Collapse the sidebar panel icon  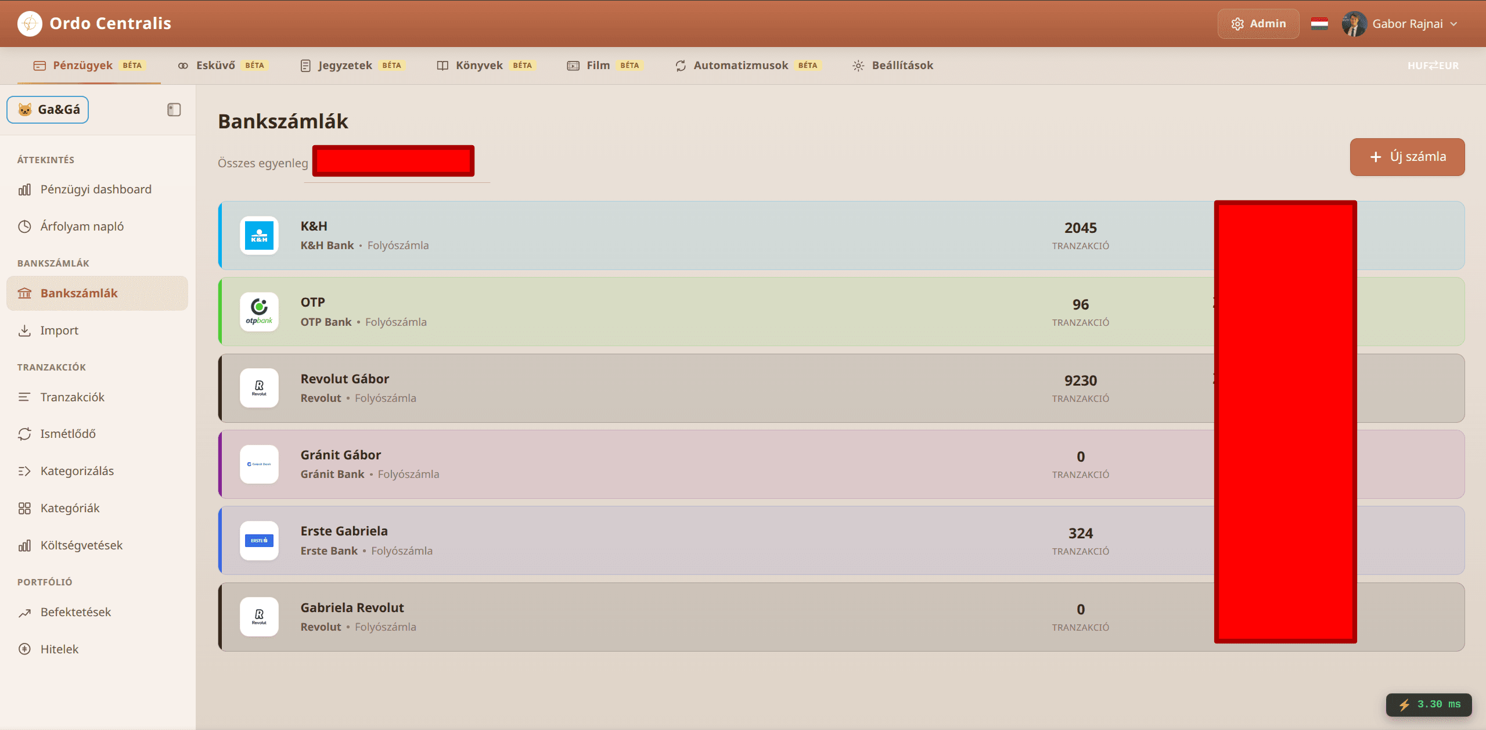point(174,110)
